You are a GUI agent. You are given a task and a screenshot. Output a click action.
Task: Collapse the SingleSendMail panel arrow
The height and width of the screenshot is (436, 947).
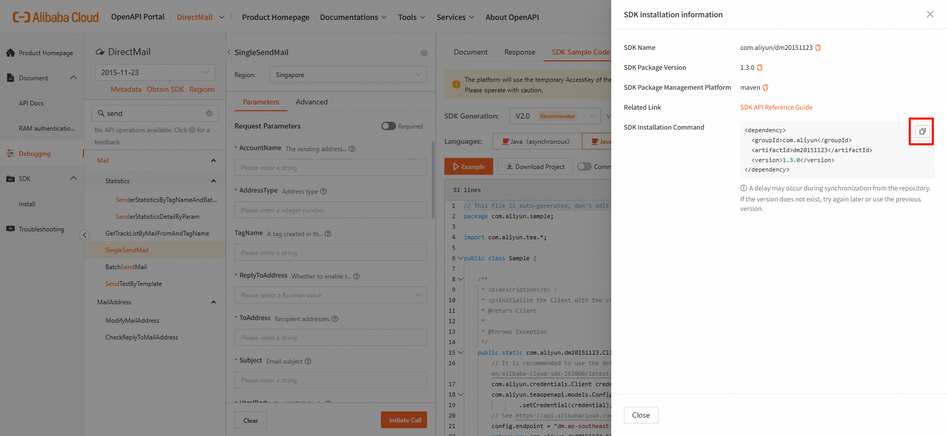229,52
